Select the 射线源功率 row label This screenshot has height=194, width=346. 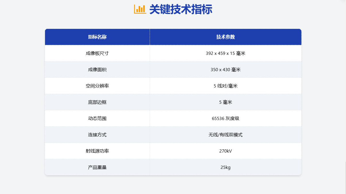pyautogui.click(x=97, y=151)
